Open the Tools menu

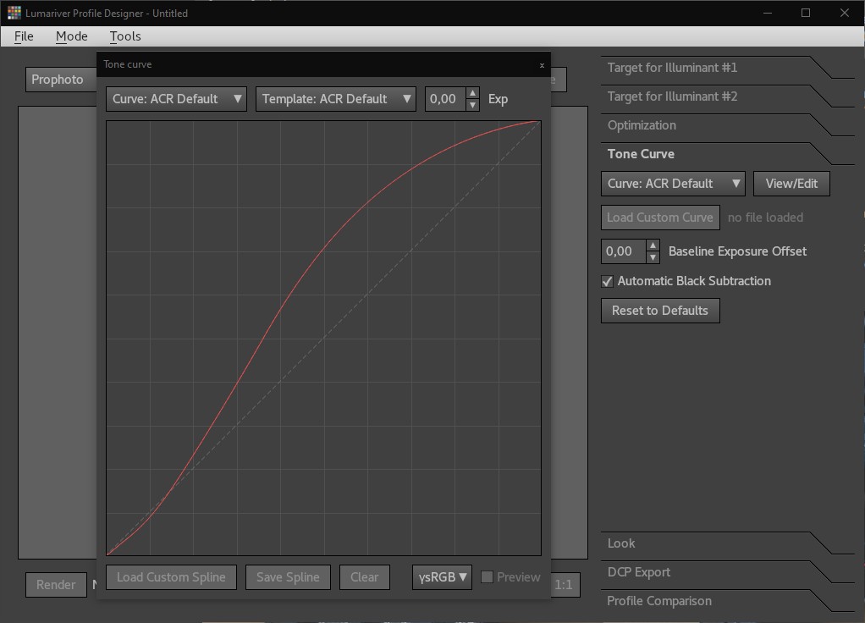pos(124,36)
